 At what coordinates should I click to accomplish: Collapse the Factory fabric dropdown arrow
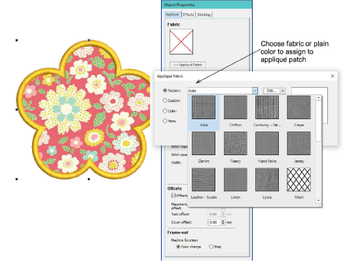click(255, 90)
